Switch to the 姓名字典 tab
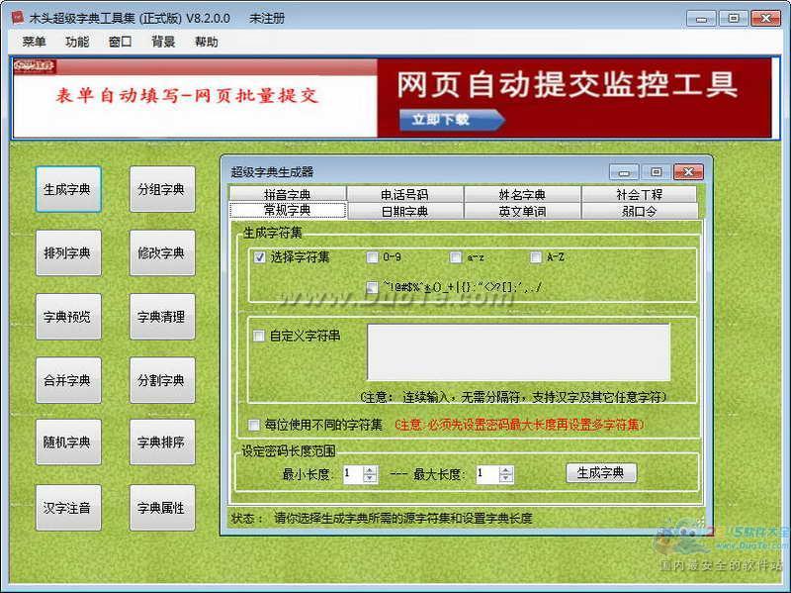This screenshot has height=593, width=791. [522, 194]
